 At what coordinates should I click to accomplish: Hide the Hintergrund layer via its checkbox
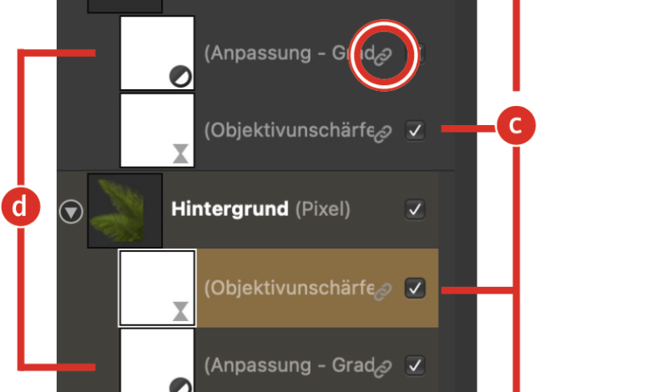pyautogui.click(x=415, y=209)
